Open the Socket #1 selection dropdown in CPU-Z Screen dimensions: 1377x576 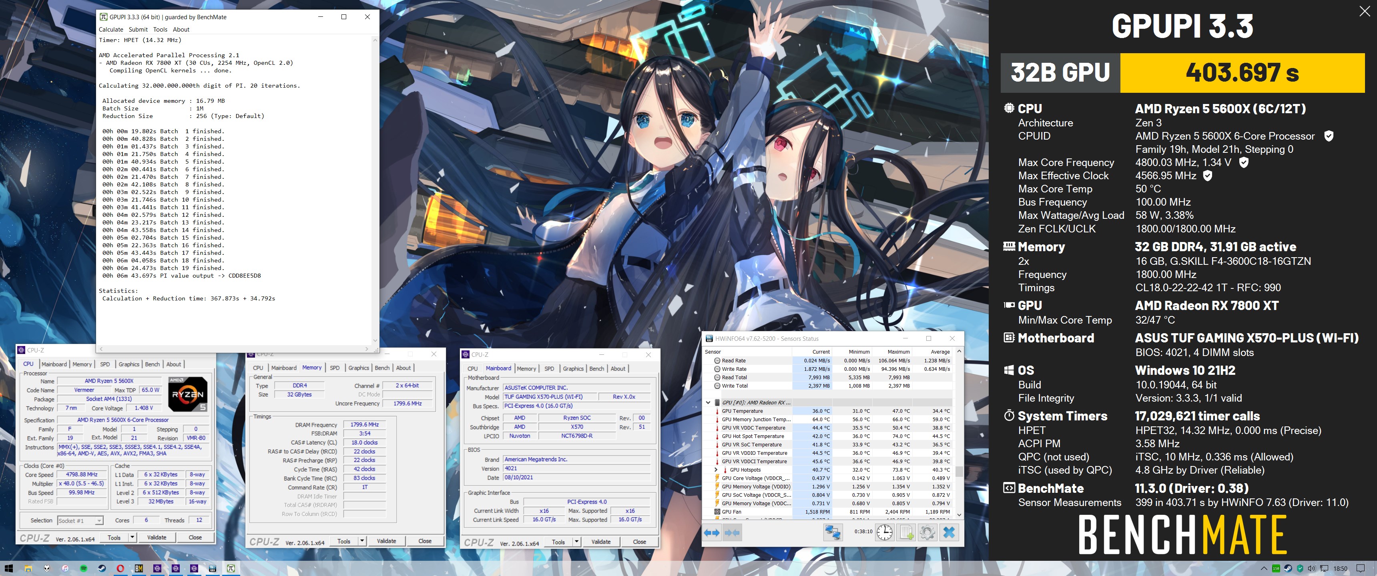(80, 520)
